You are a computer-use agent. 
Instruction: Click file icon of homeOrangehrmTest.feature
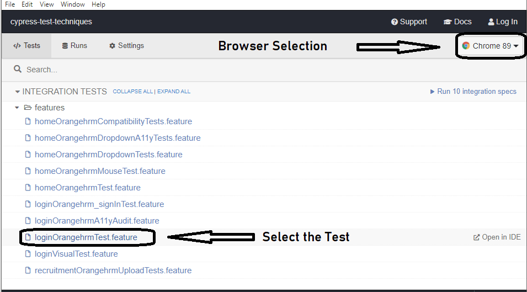28,188
